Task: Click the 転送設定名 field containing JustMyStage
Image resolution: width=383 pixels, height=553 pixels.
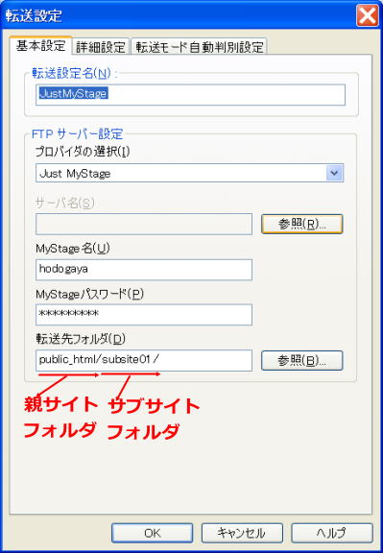Action: 190,94
